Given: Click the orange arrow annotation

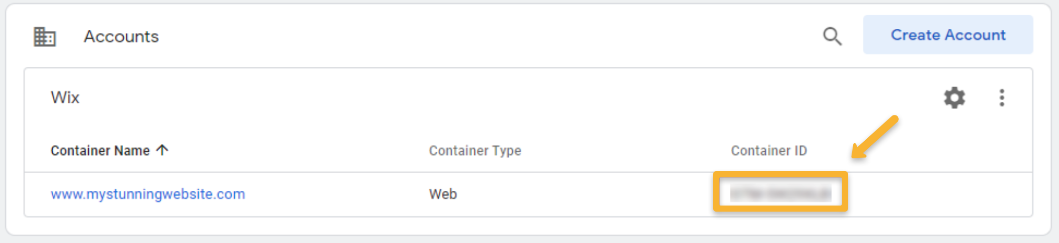Looking at the screenshot, I should pos(875,137).
